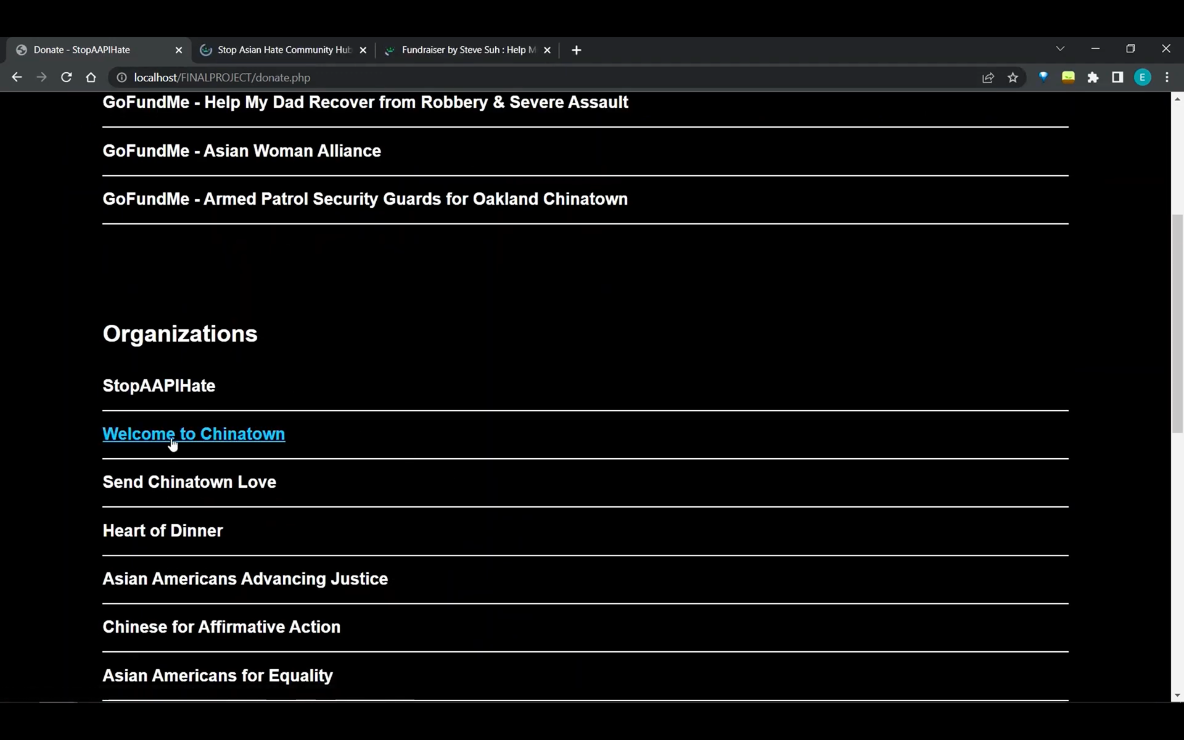
Task: Click the scrollbar down arrow
Action: coord(1177,696)
